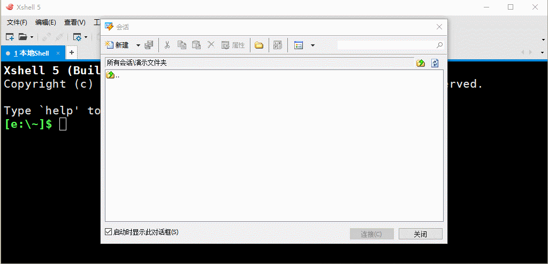Open the 编辑(E) menu

click(x=45, y=22)
